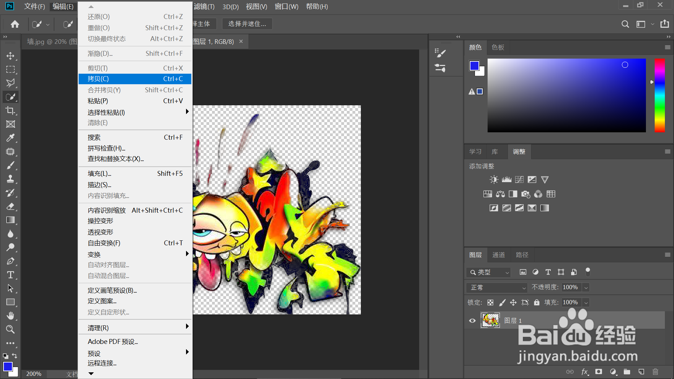Select the Move tool
Image resolution: width=674 pixels, height=379 pixels.
point(11,56)
